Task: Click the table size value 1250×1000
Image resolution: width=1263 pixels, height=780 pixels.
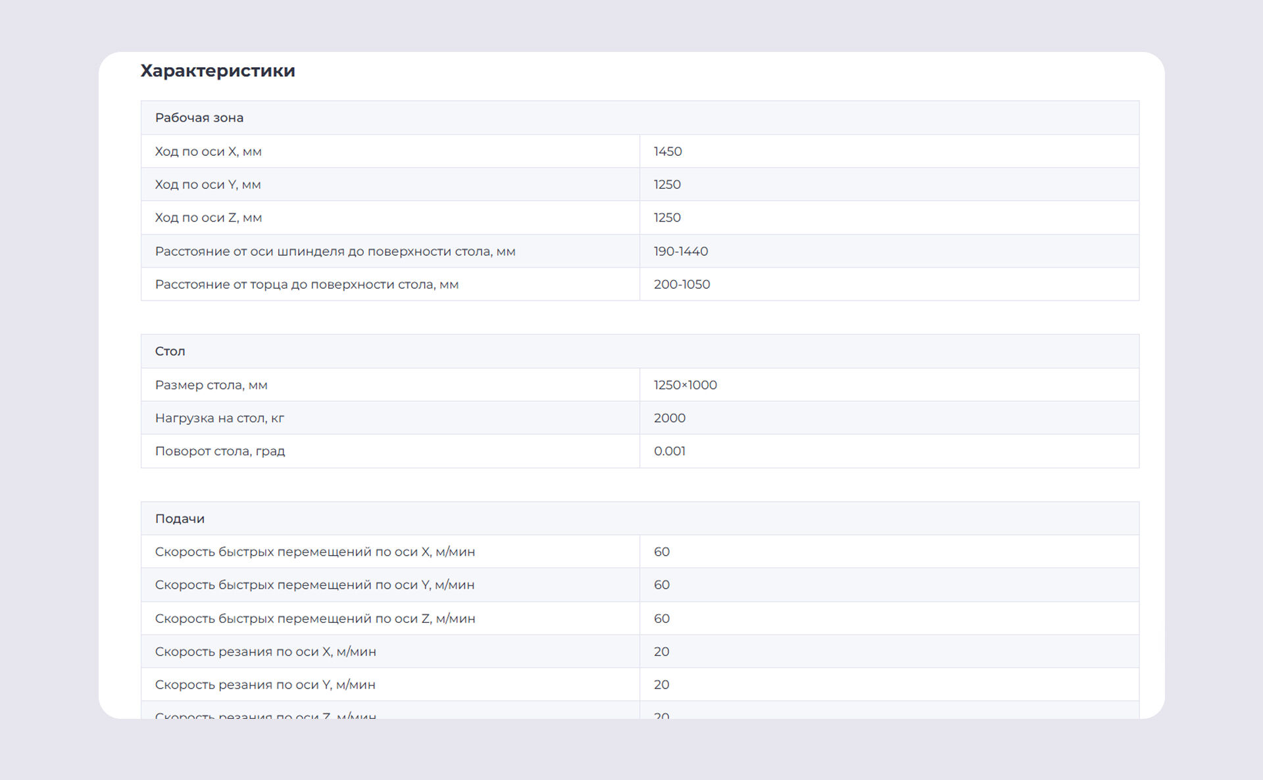Action: (685, 385)
